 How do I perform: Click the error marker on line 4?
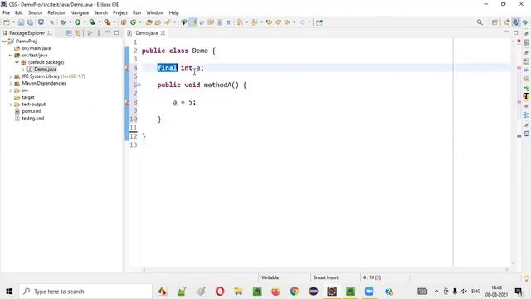pyautogui.click(x=127, y=68)
